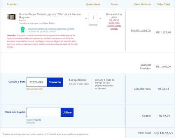Click the Utilizar coupon button
Viewport: 175px width, 138px height.
(67, 112)
